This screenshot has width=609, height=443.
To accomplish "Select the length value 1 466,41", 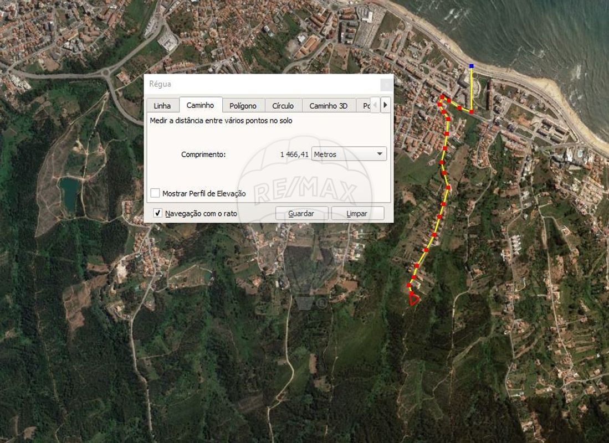I will (x=294, y=154).
